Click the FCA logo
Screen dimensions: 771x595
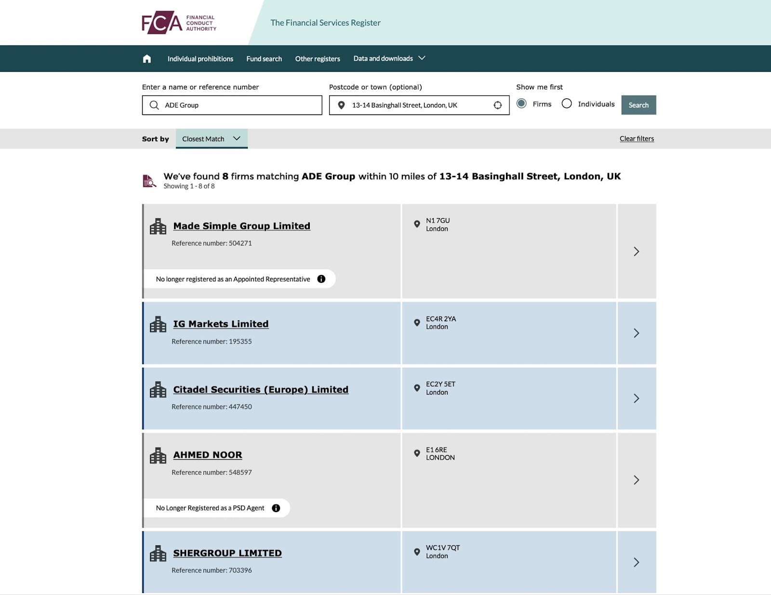tap(179, 23)
